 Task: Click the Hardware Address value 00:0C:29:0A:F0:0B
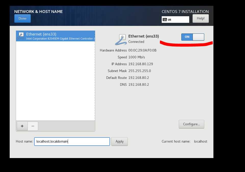coord(142,50)
